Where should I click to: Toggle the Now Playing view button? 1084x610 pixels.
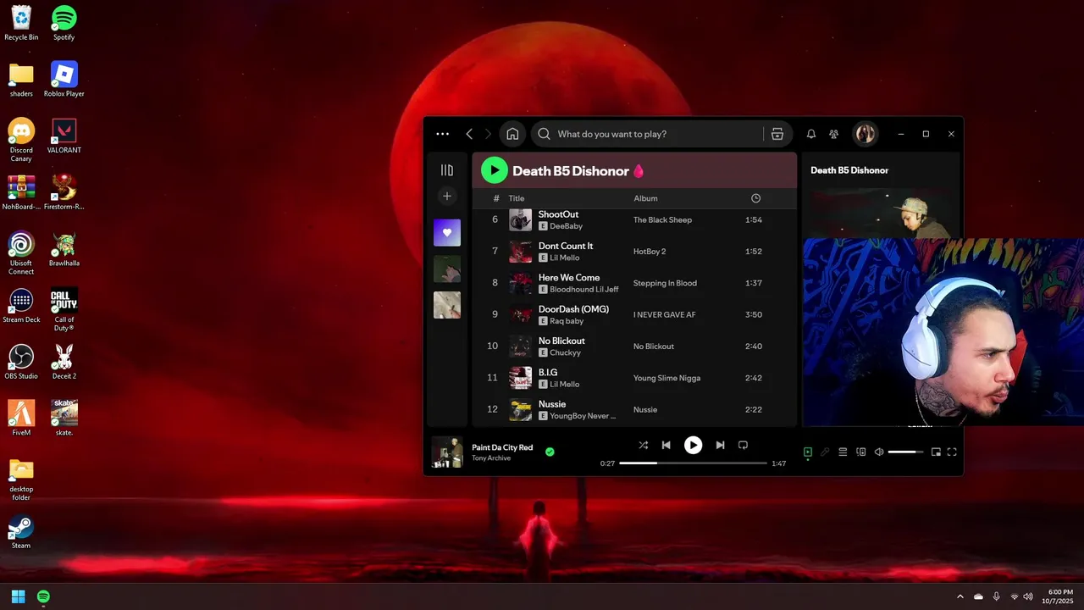point(808,452)
